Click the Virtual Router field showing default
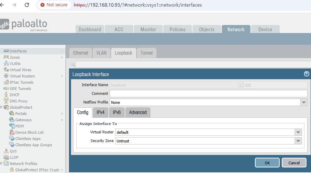Viewport: 311px width, 173px height. 205,132
